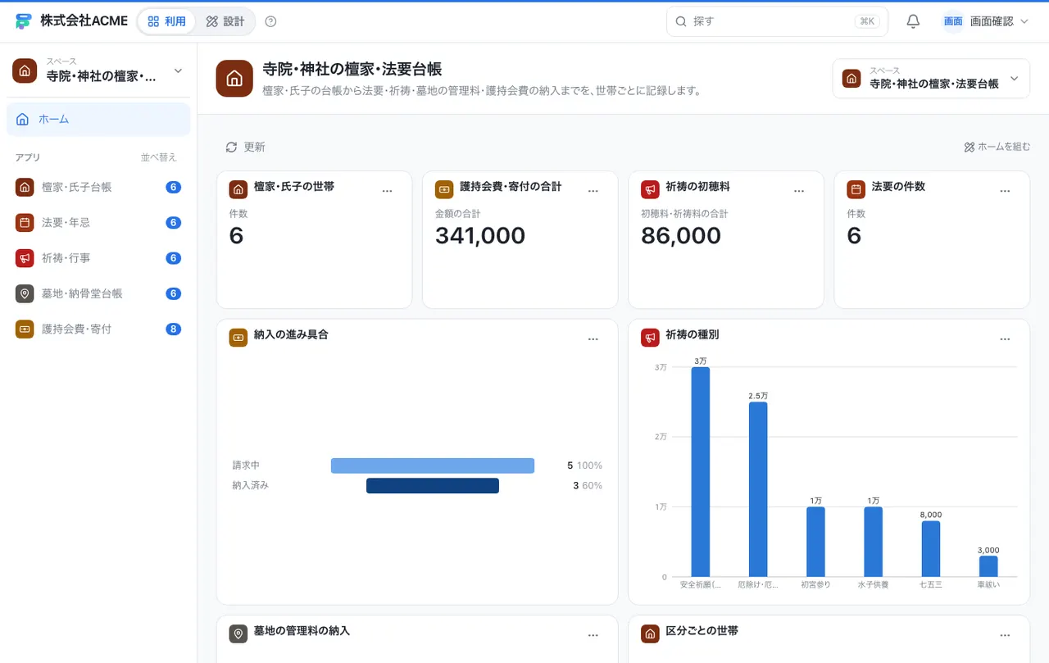Click the help question mark icon
This screenshot has height=663, width=1049.
coord(271,21)
